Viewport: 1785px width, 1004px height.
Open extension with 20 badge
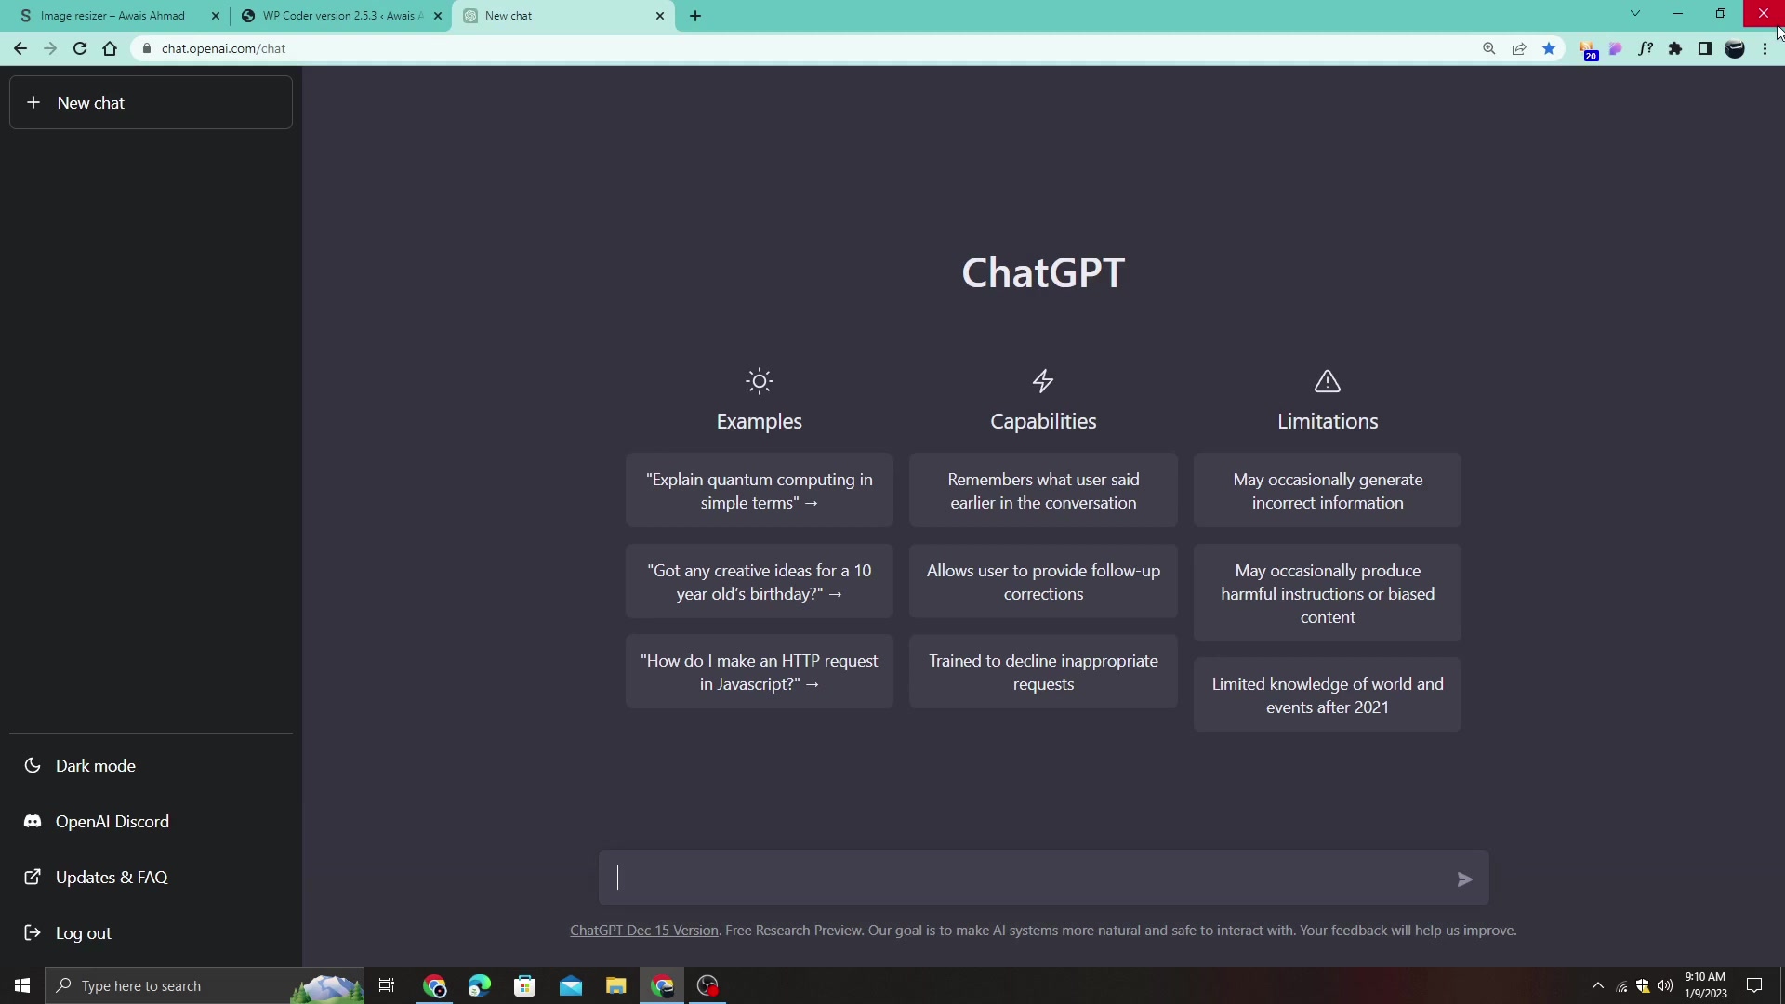pos(1587,50)
